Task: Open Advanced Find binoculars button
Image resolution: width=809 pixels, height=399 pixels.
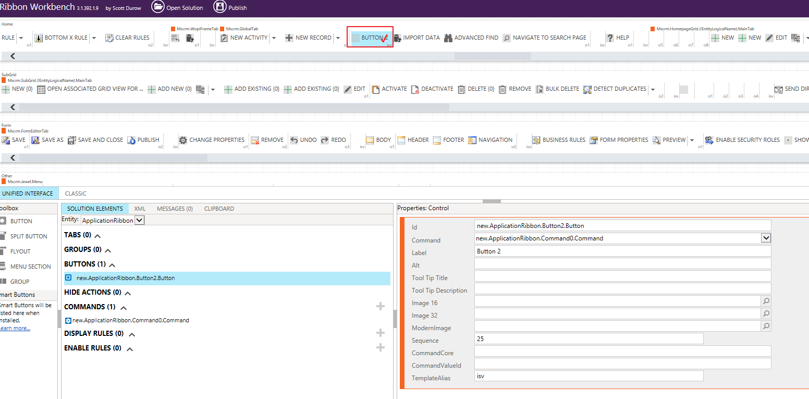Action: [471, 38]
